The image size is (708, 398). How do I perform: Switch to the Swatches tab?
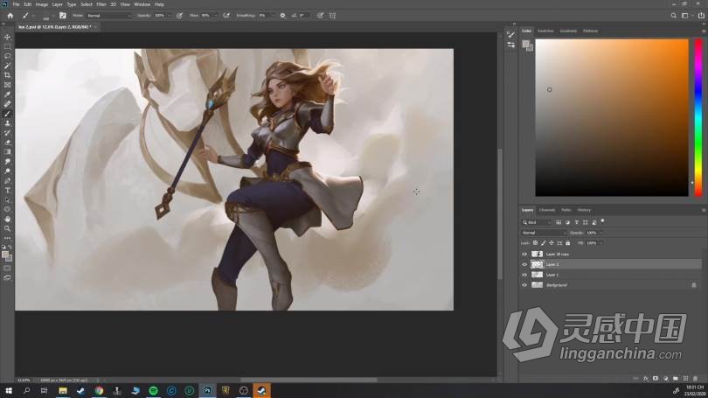[x=545, y=31]
